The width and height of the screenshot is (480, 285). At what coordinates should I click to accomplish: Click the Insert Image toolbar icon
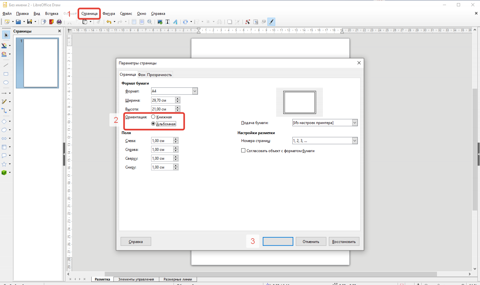pyautogui.click(x=160, y=22)
